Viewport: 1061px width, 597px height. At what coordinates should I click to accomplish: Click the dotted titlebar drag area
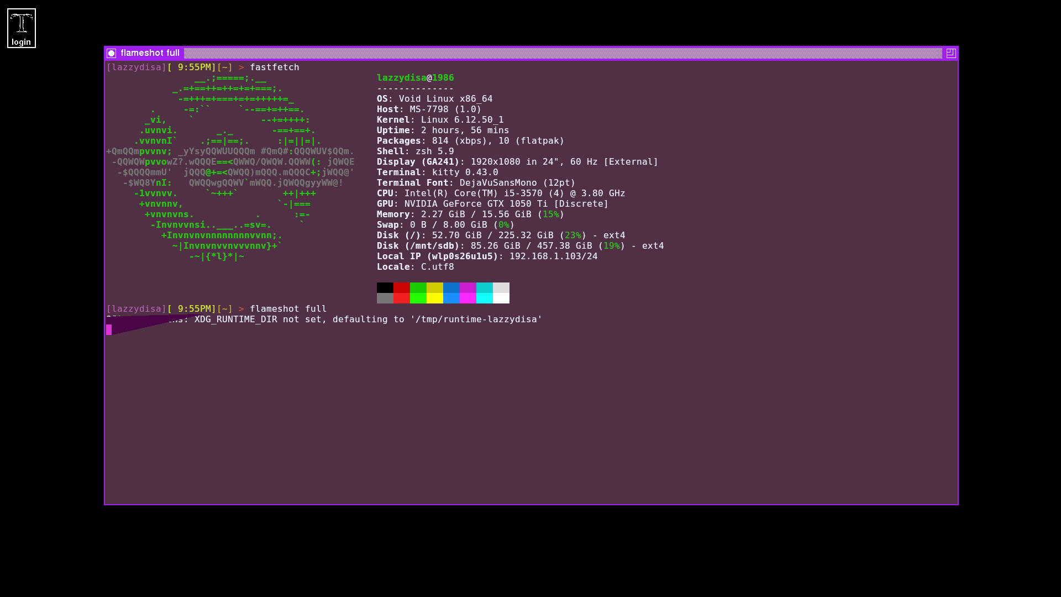562,53
